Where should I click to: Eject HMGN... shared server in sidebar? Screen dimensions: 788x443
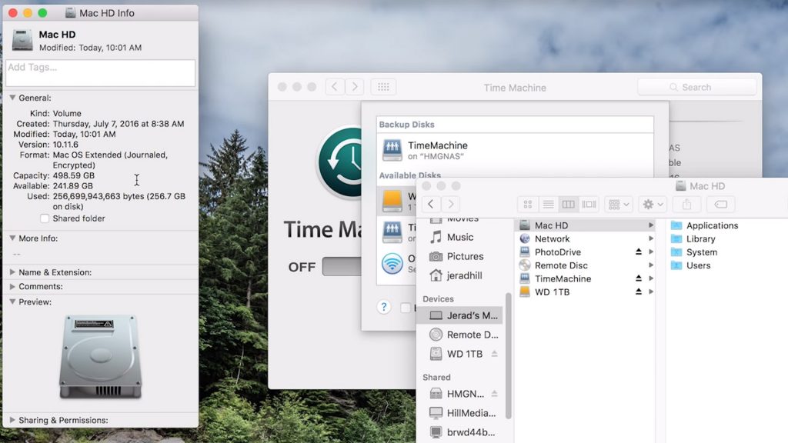tap(495, 394)
